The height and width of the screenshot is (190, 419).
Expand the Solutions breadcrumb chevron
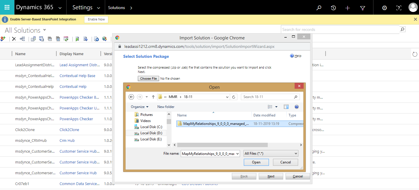(131, 8)
